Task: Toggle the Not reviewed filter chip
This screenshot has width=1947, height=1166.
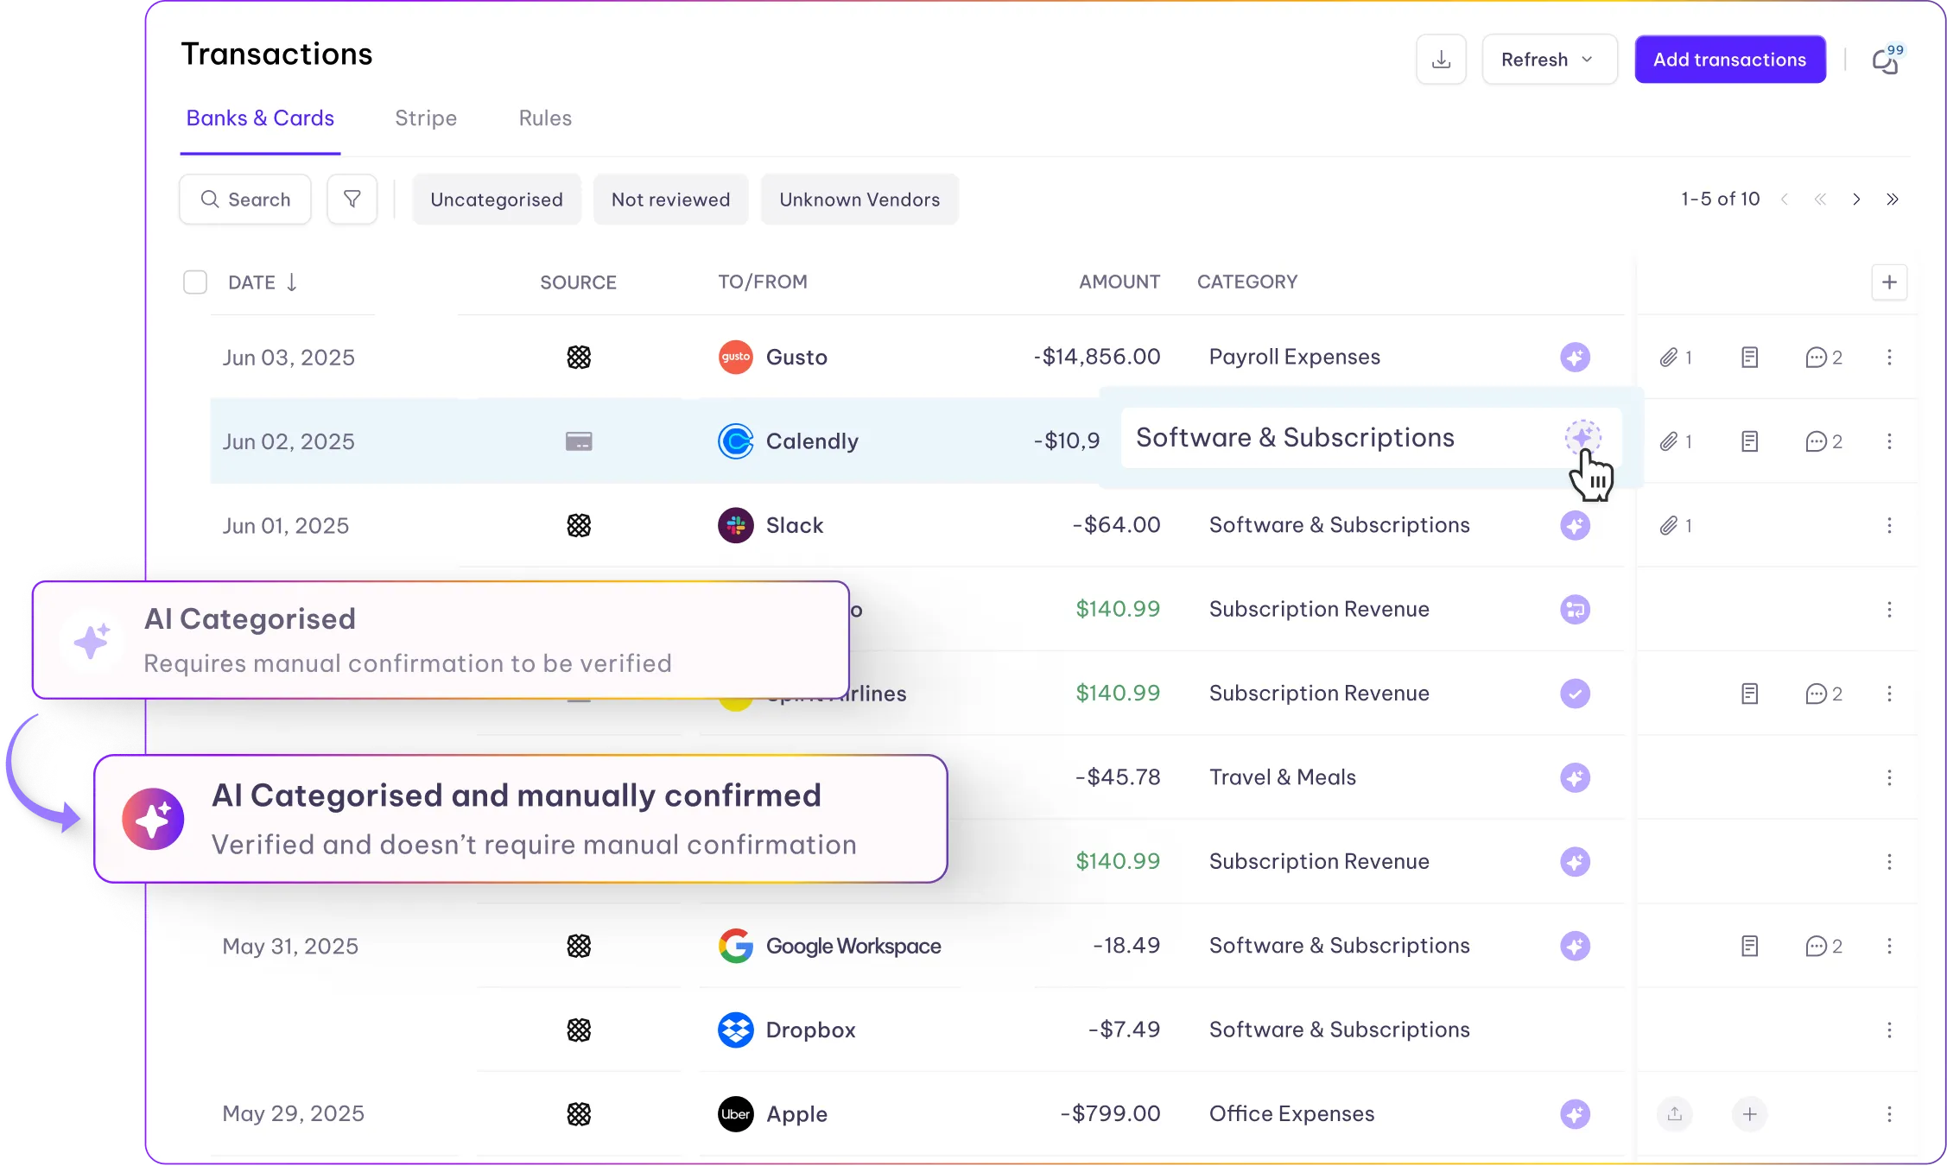Action: coord(670,200)
